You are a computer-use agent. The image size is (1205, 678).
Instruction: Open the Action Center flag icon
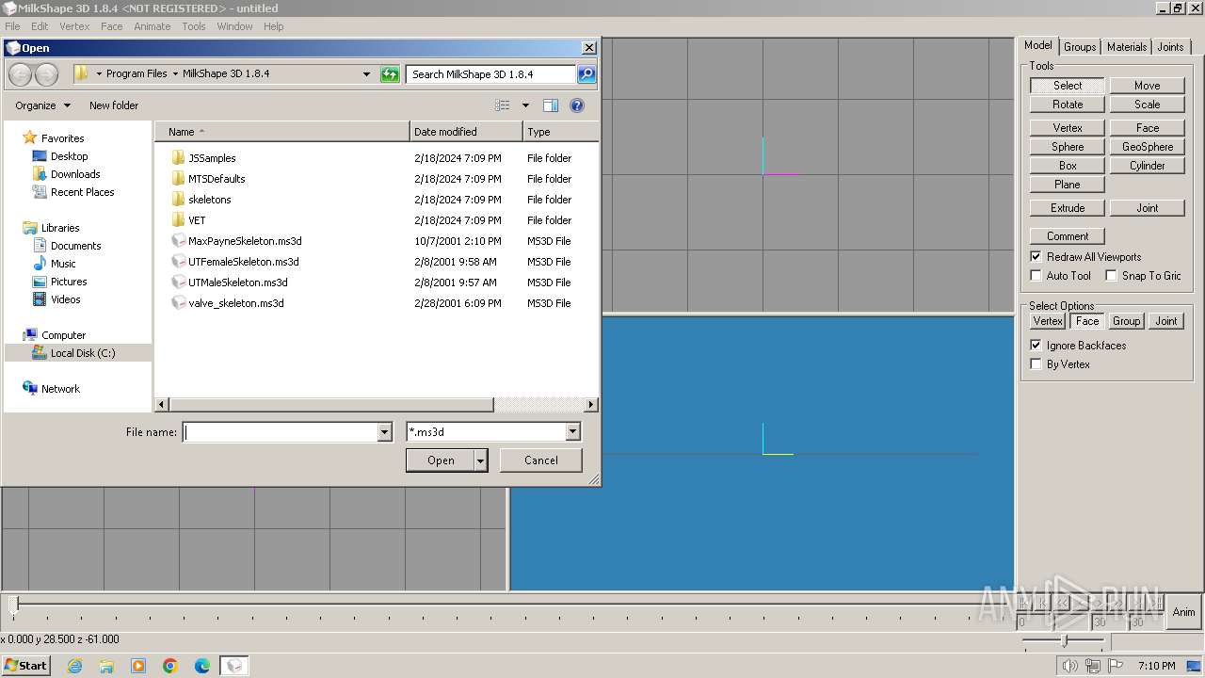click(x=1115, y=666)
